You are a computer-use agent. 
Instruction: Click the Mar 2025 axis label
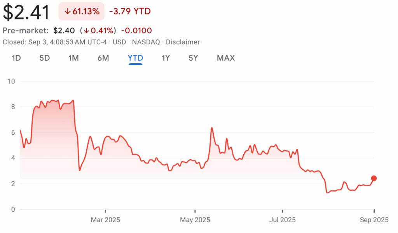click(105, 220)
